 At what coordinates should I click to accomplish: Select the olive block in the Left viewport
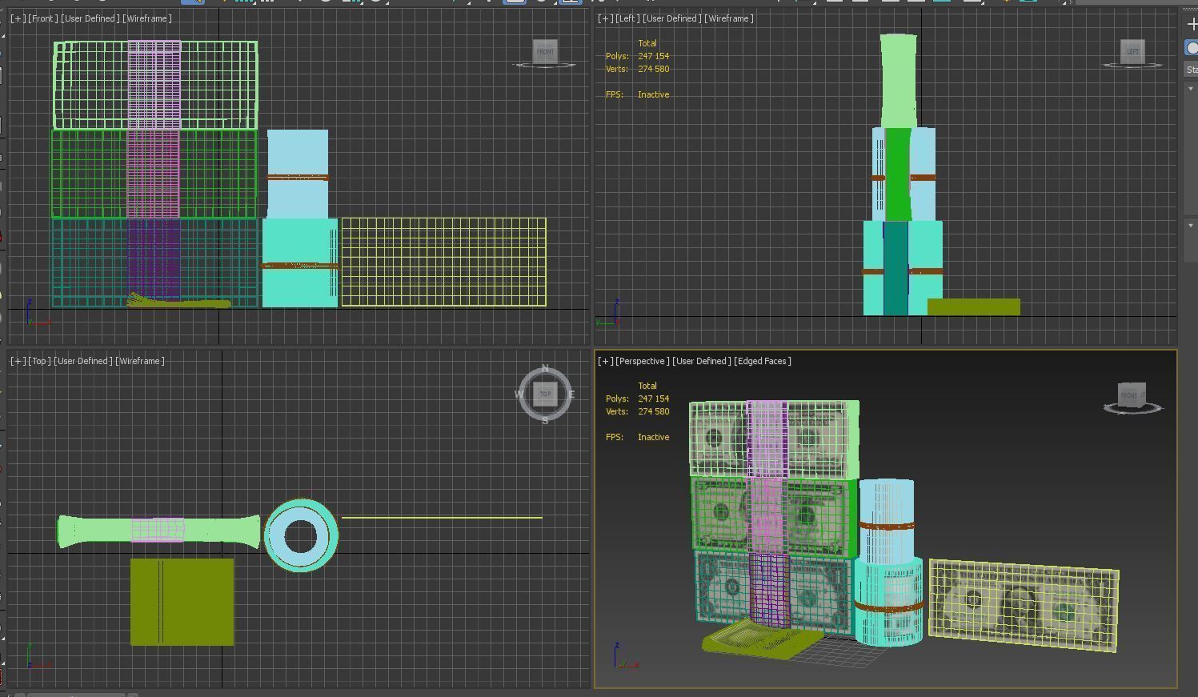(974, 306)
